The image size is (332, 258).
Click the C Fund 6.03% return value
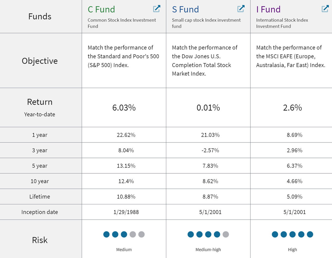tap(124, 108)
